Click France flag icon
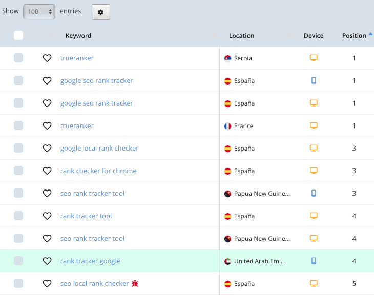This screenshot has width=374, height=295. pyautogui.click(x=227, y=126)
